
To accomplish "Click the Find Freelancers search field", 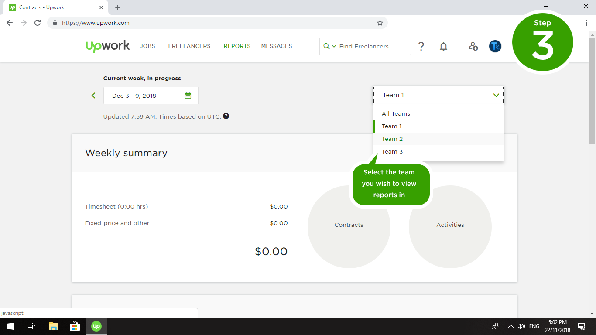I will click(373, 46).
